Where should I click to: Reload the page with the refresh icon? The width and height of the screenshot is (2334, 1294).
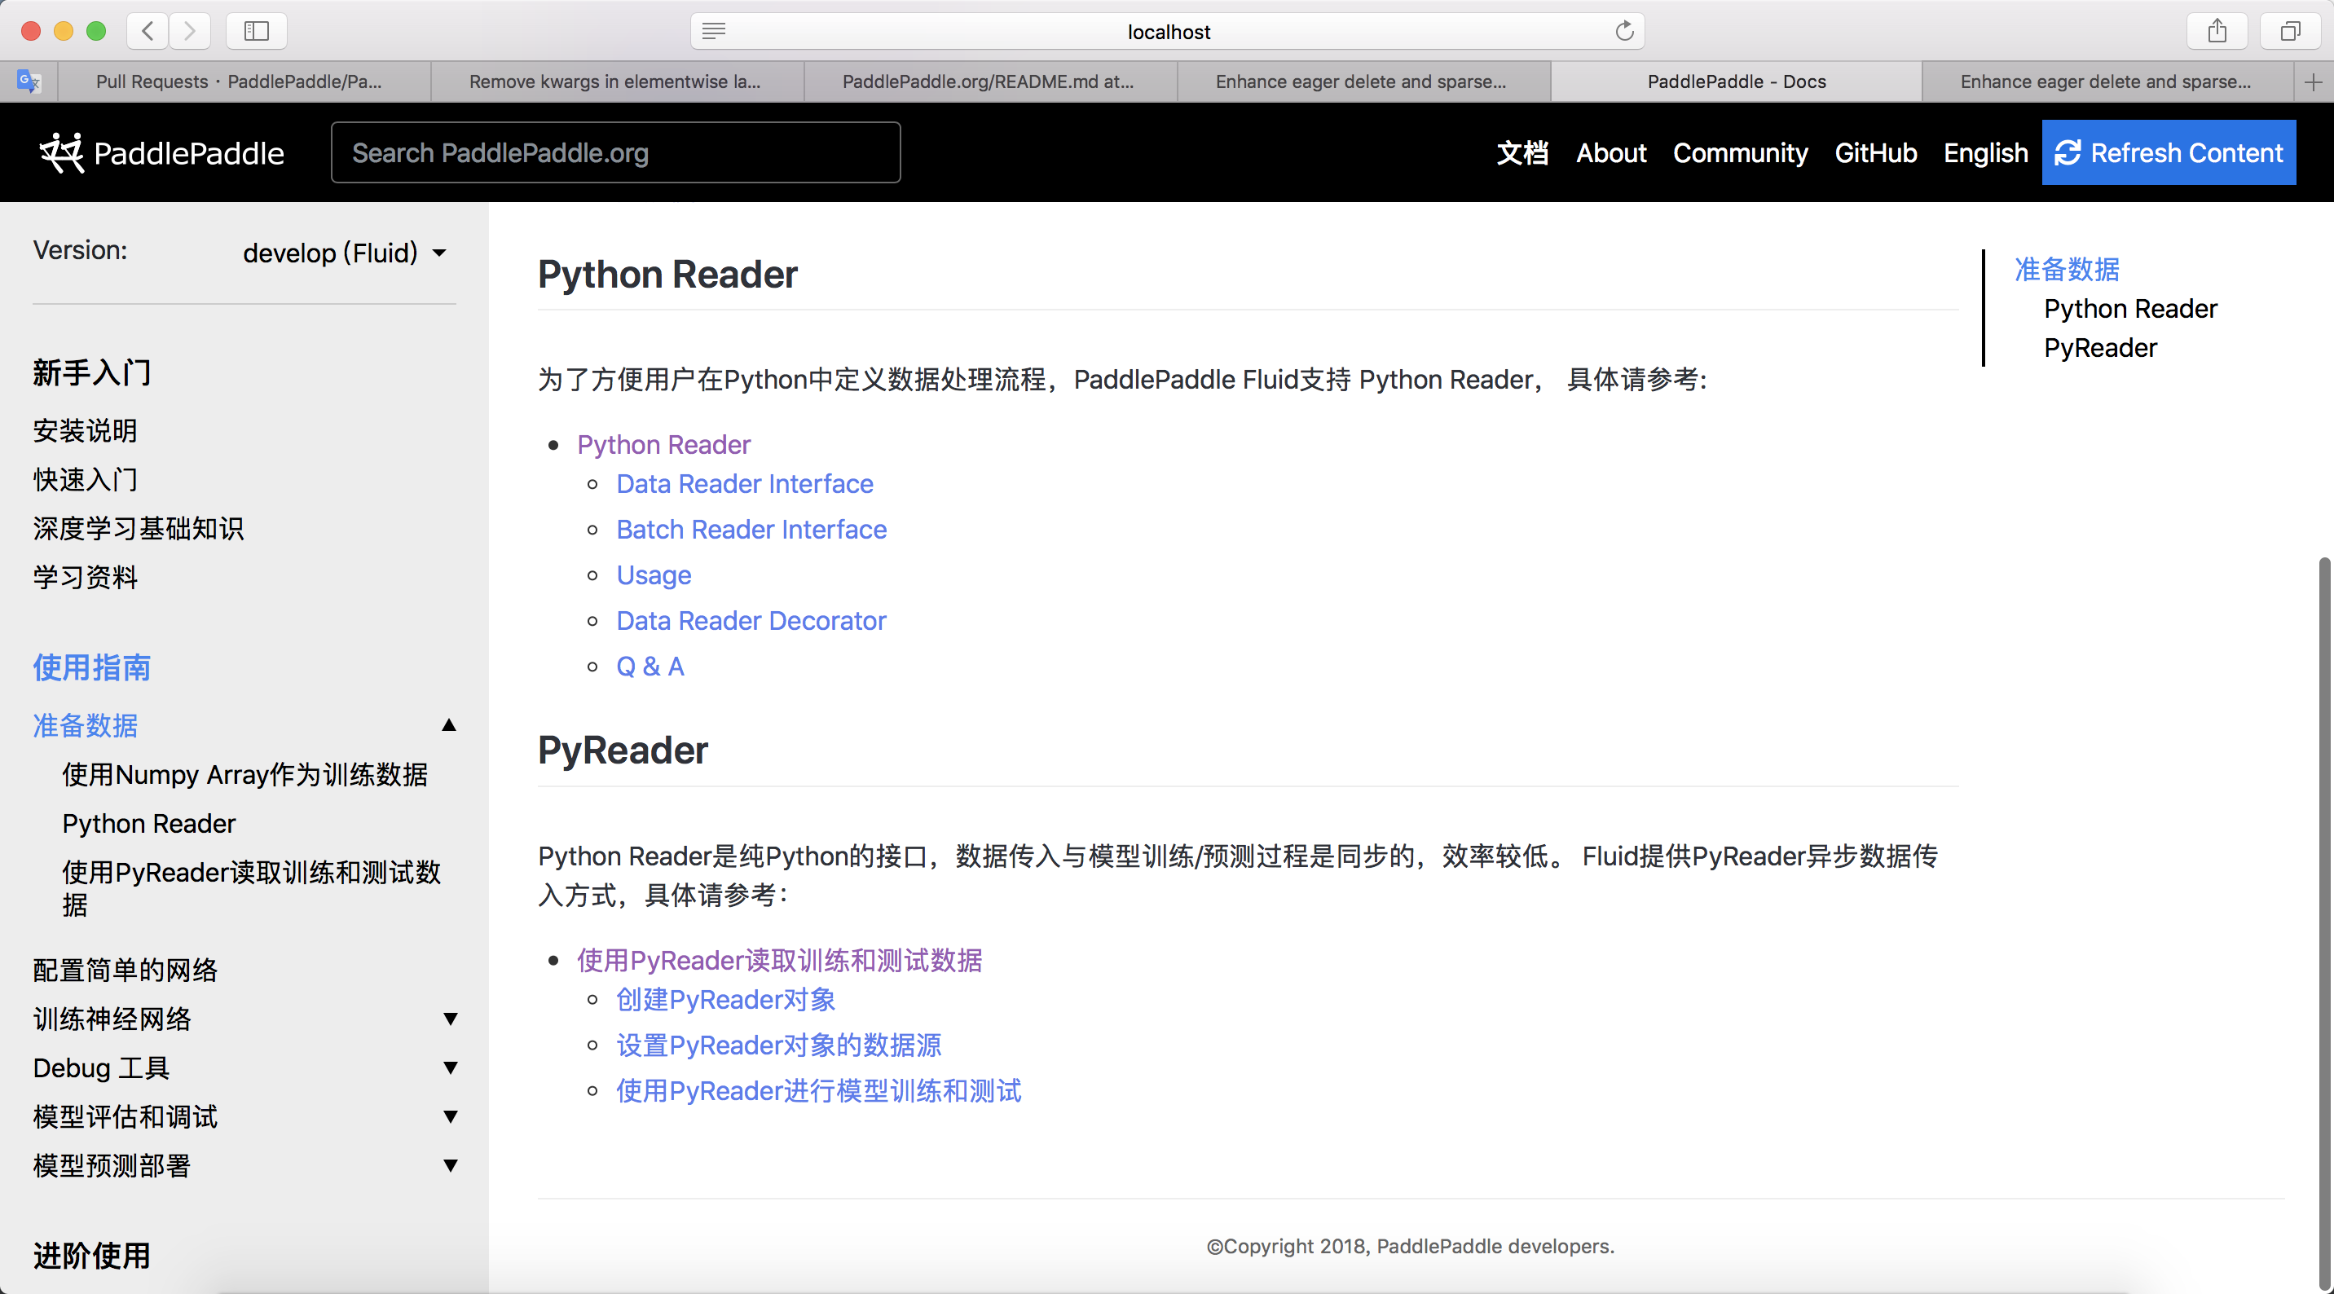point(1624,31)
